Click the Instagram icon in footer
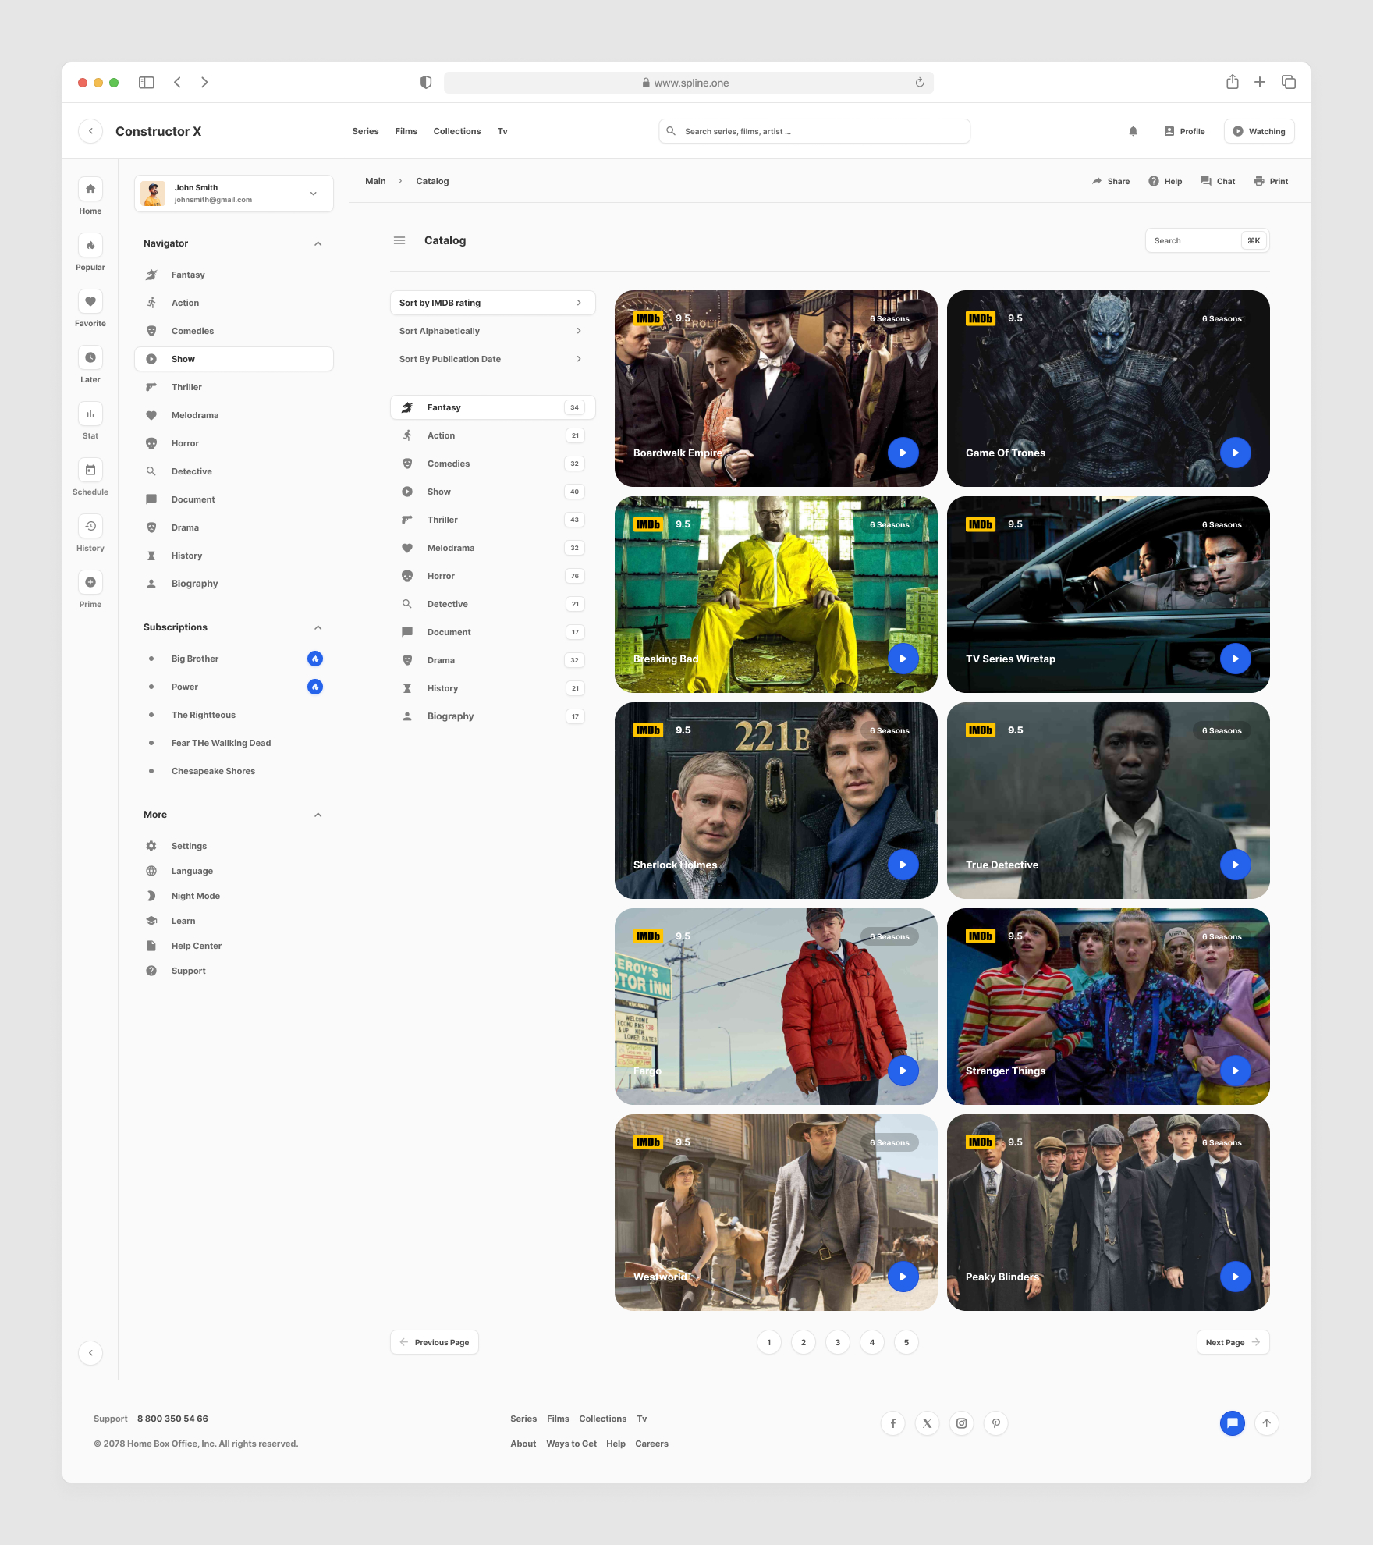The height and width of the screenshot is (1545, 1373). tap(962, 1423)
